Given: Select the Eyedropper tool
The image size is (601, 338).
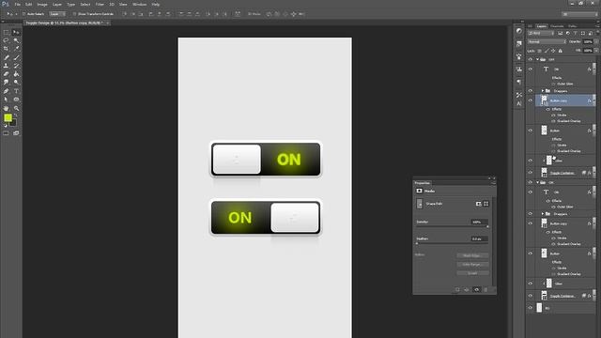Looking at the screenshot, I should [16, 49].
